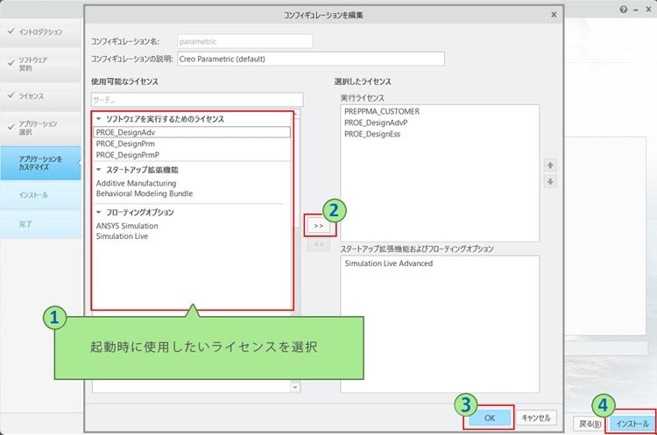Open the help question mark icon
This screenshot has height=435, width=657.
624,10
